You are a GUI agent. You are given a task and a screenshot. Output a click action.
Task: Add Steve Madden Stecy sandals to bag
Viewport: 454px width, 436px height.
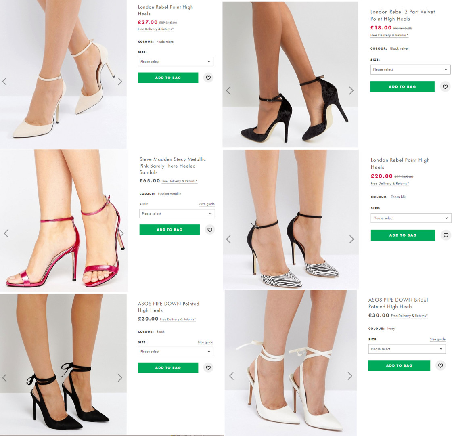[x=169, y=230]
